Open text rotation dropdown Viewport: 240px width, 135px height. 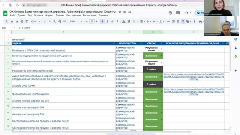coord(161,22)
